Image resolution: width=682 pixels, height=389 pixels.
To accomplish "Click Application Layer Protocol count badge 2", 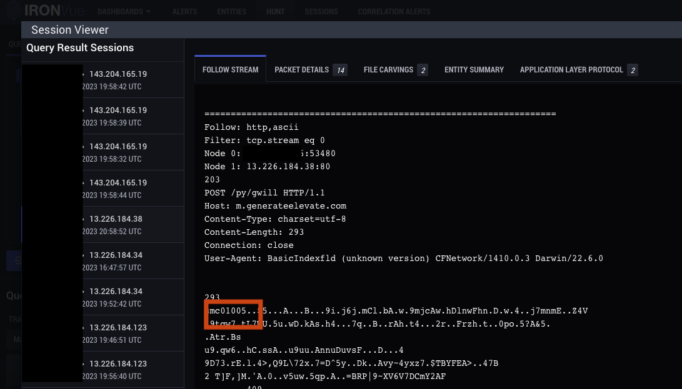I will pyautogui.click(x=633, y=70).
